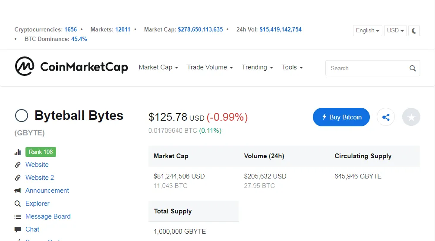Open the Trade Volume menu
Viewport: 435px width, 241px height.
point(210,67)
